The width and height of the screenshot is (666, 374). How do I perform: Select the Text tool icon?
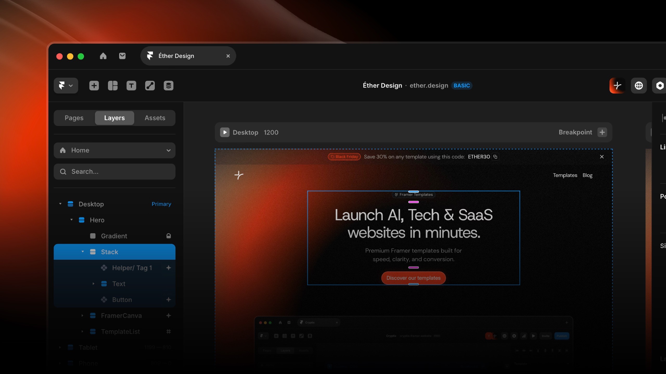(x=131, y=85)
